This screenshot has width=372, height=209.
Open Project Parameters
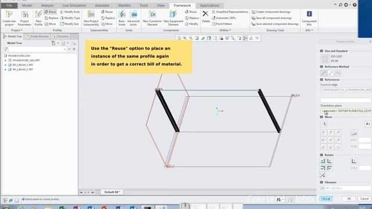tap(24, 18)
